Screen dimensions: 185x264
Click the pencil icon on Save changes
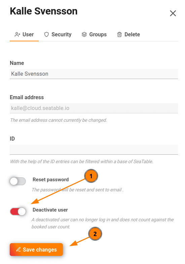(18, 249)
